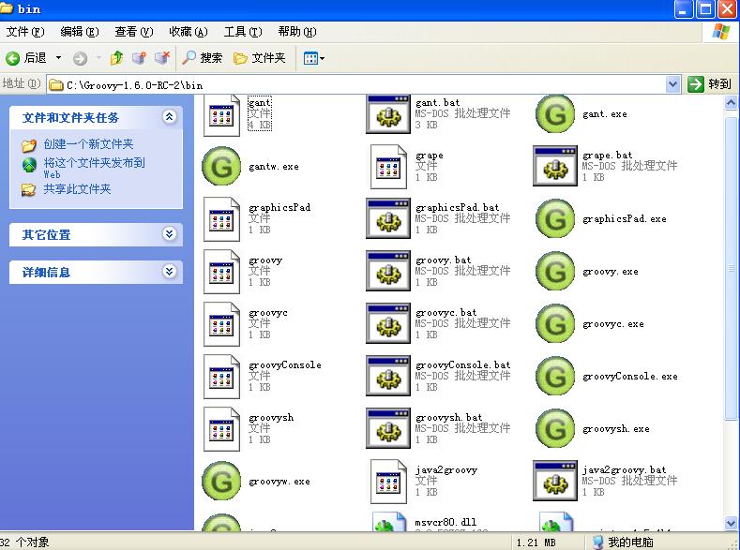
Task: Click the groovyw.exe icon
Action: click(221, 481)
